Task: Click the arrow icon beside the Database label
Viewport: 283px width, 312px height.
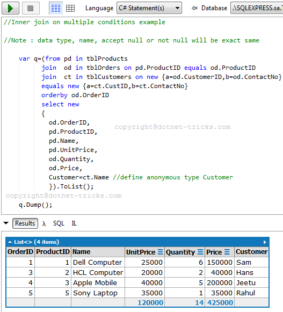Action: (x=194, y=8)
